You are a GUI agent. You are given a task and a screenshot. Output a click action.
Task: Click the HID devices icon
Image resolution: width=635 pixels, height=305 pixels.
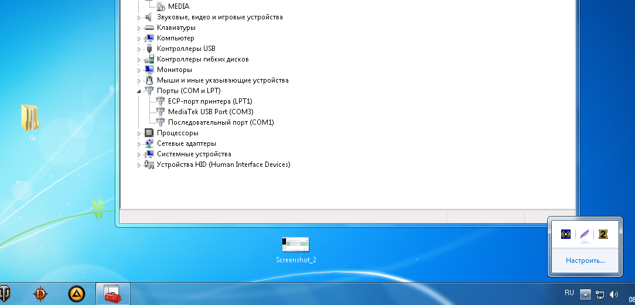(x=149, y=165)
